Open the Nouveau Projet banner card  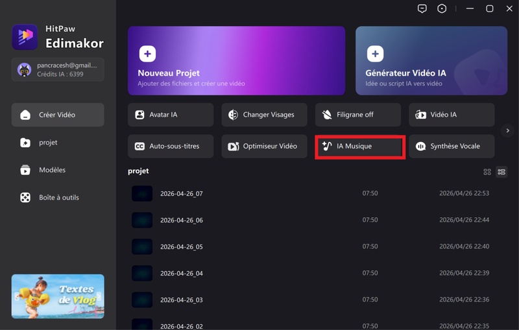pyautogui.click(x=237, y=61)
